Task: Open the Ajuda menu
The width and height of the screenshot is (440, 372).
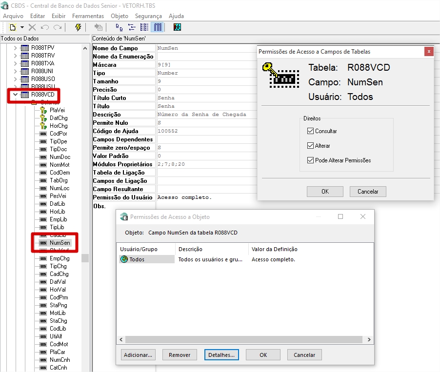Action: (176, 16)
